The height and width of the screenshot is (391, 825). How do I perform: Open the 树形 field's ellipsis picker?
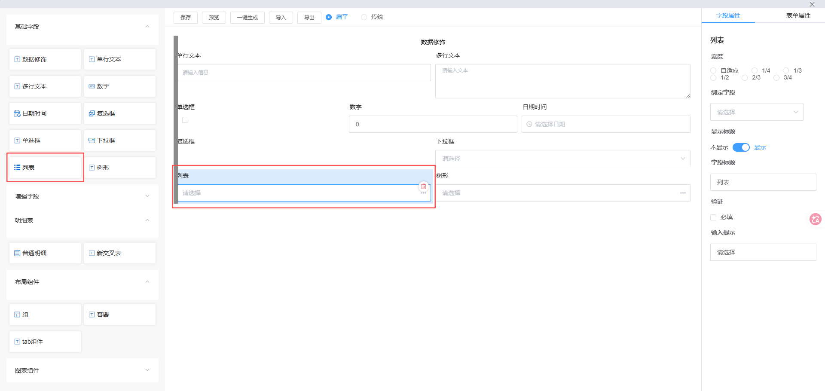click(x=683, y=193)
